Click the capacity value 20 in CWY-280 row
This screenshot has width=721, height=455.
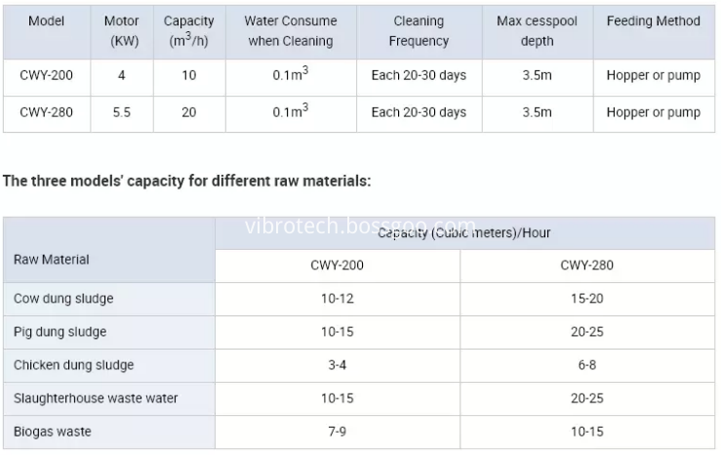(188, 112)
